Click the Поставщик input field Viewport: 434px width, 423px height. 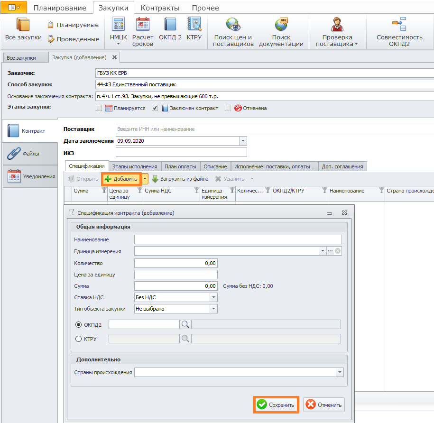275,129
